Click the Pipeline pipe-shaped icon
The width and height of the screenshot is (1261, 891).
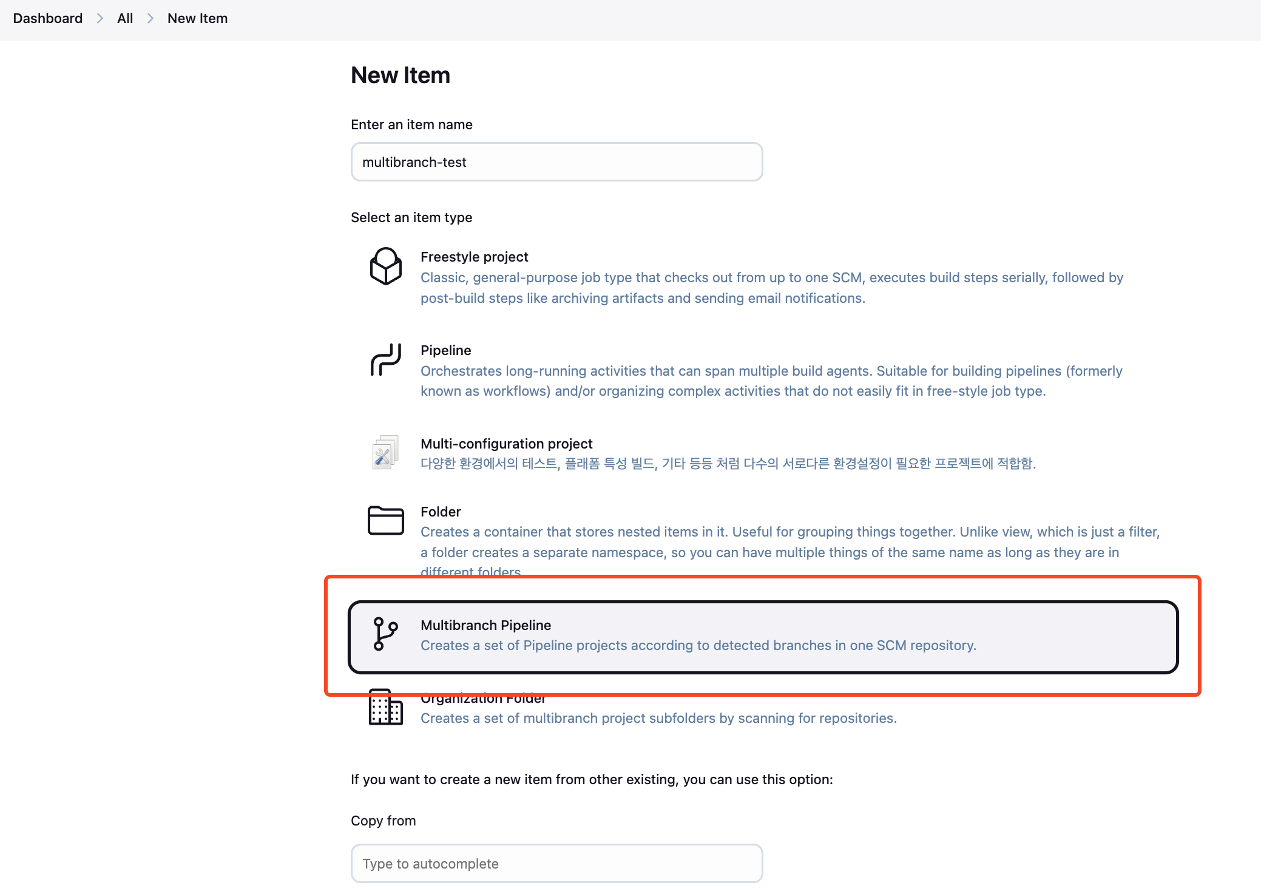click(x=386, y=359)
